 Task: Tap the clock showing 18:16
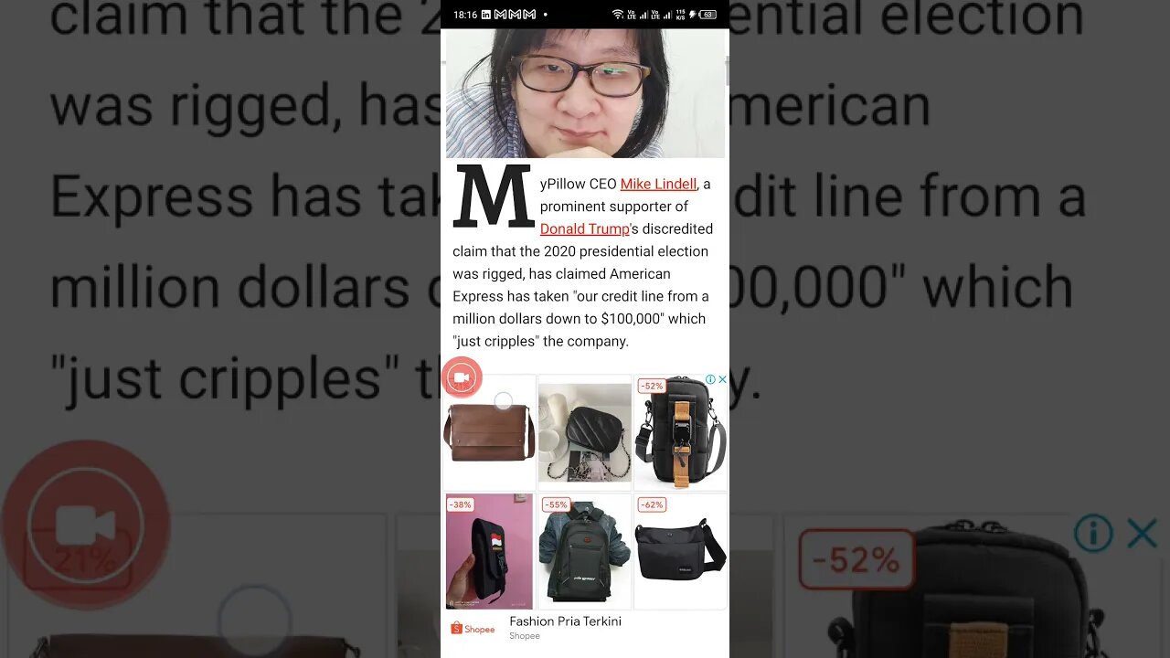point(465,15)
